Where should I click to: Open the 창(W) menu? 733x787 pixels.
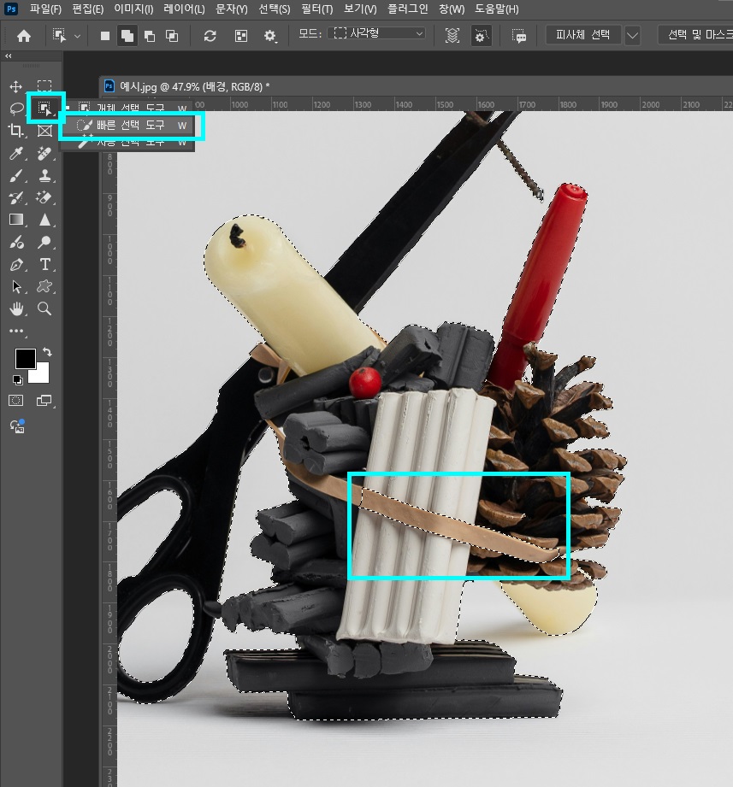[452, 9]
